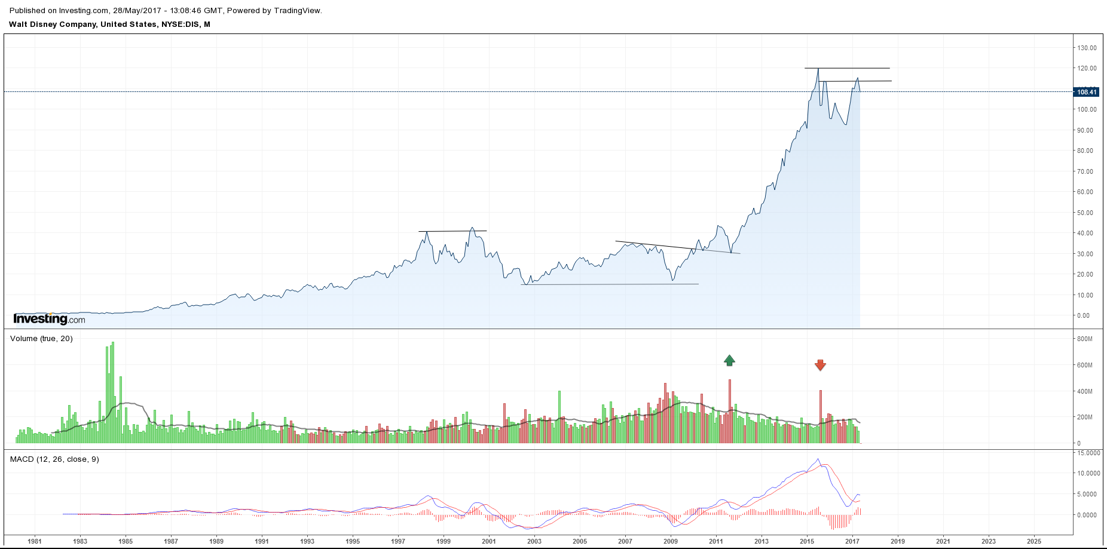Screen dimensions: 1107x549
Task: Click the 90.00 price axis label
Action: pos(1085,130)
